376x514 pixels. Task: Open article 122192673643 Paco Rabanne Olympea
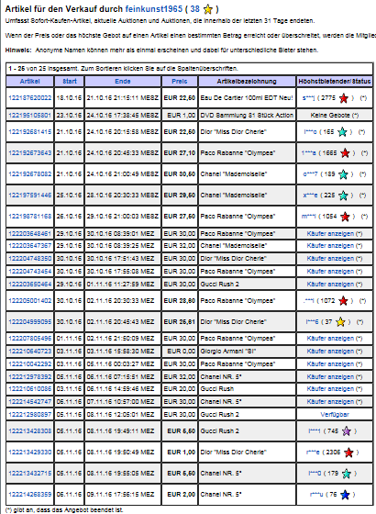coord(29,152)
